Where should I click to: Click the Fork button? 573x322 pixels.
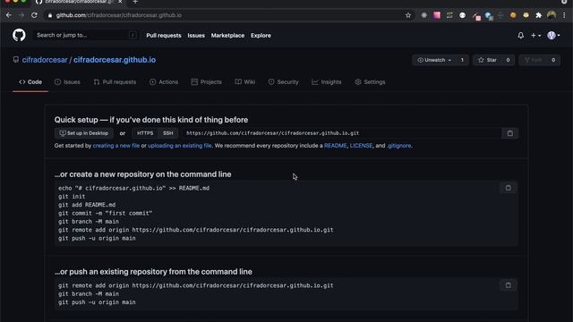tap(533, 60)
